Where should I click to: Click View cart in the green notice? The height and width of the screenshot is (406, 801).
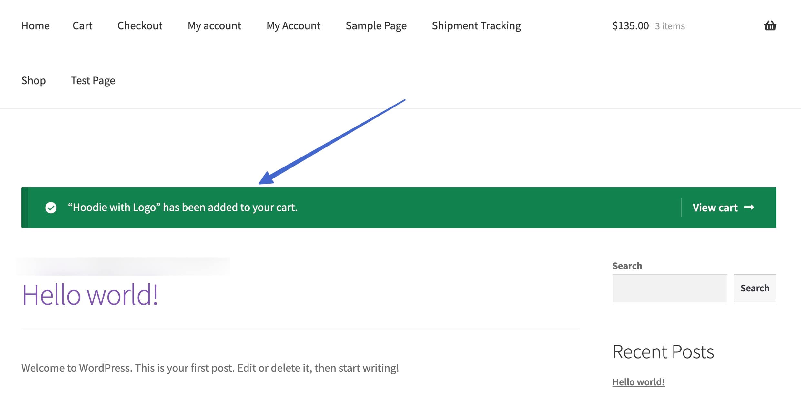tap(715, 208)
